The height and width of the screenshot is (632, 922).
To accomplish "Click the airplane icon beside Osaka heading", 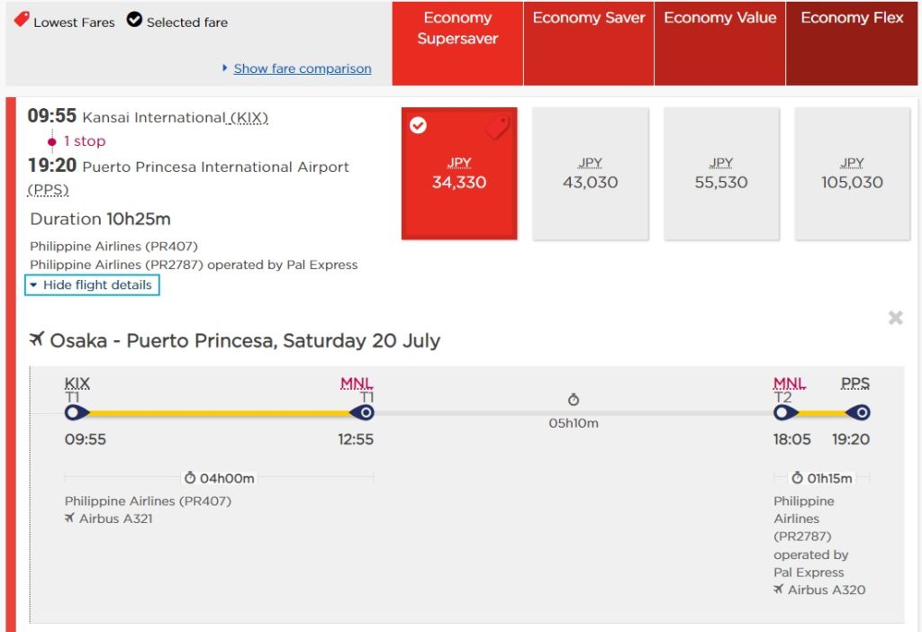I will [37, 339].
